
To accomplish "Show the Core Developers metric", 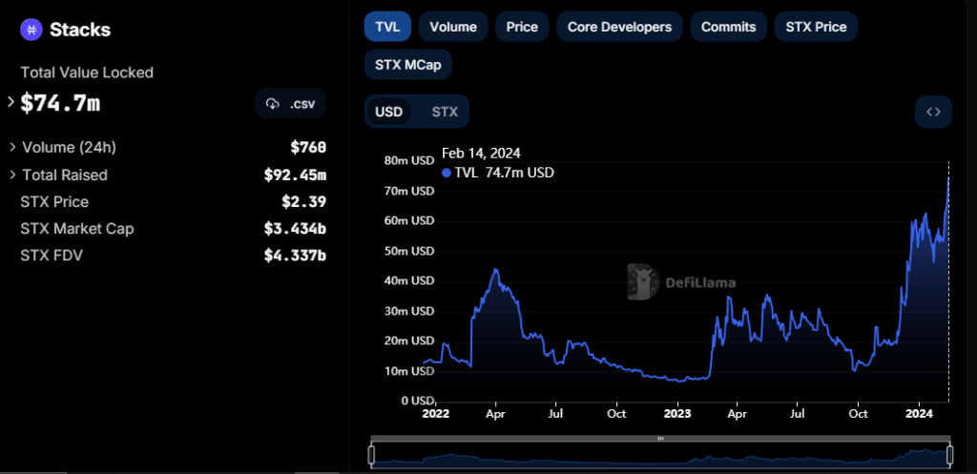I will tap(619, 27).
